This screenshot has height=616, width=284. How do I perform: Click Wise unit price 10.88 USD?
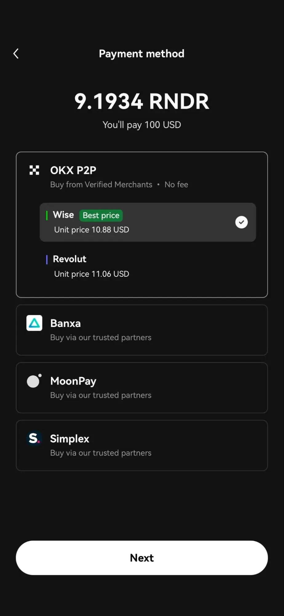[x=92, y=230]
